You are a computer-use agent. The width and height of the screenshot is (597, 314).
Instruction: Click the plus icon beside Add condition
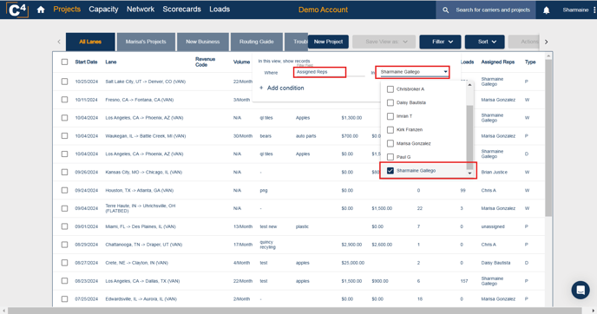(x=261, y=88)
